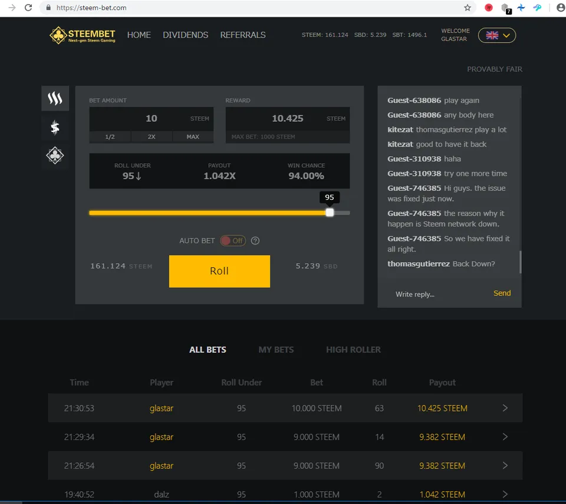Screen dimensions: 566x504
Task: Open the Auto Bet help question icon
Action: [x=255, y=241]
